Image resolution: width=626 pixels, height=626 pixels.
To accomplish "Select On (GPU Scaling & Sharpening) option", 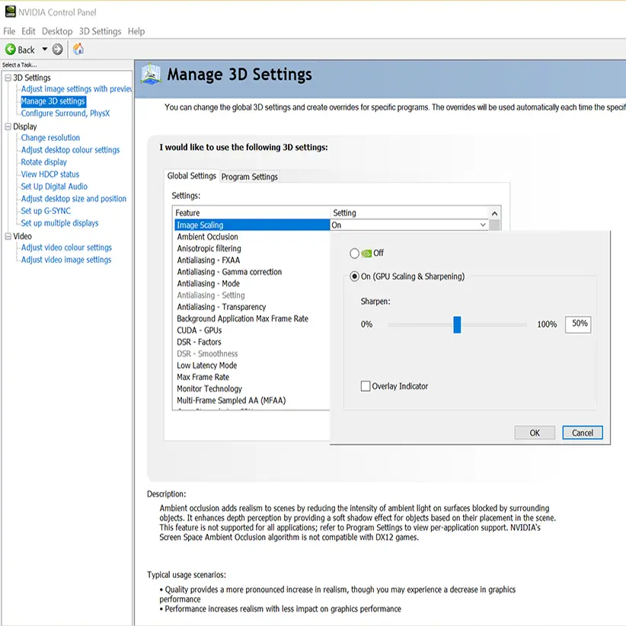I will click(354, 276).
